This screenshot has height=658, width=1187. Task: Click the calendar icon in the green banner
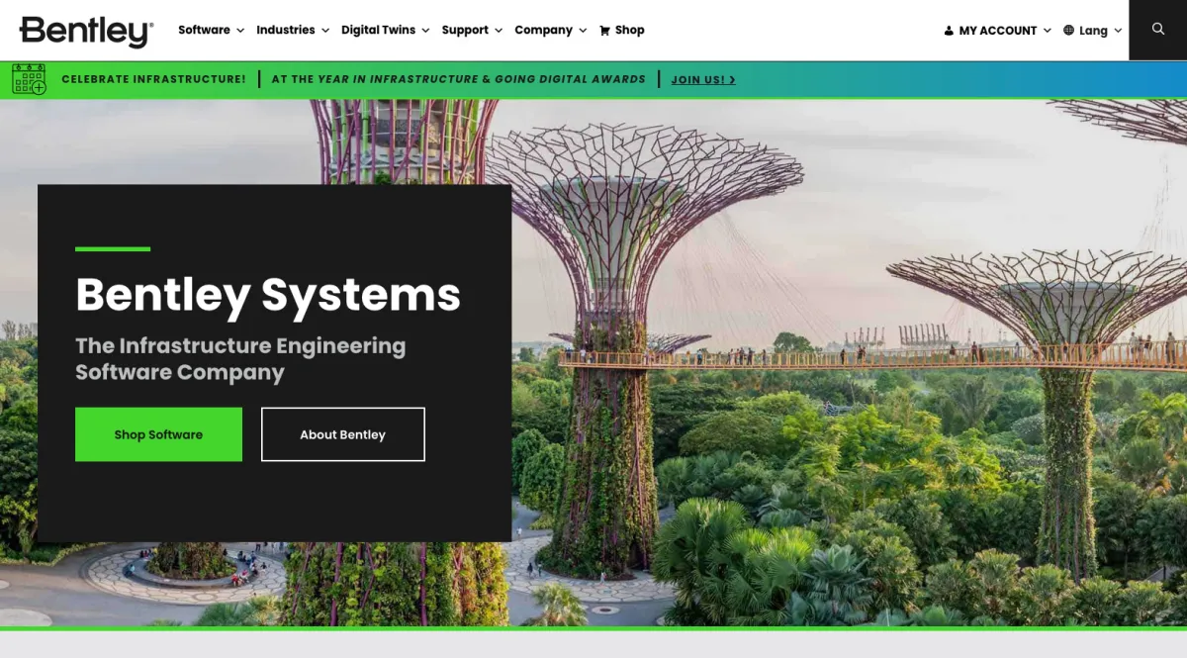click(29, 79)
